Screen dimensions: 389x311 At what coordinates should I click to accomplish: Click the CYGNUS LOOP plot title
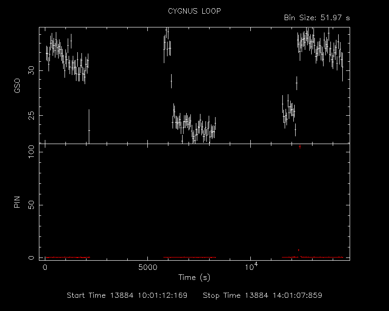click(x=194, y=11)
